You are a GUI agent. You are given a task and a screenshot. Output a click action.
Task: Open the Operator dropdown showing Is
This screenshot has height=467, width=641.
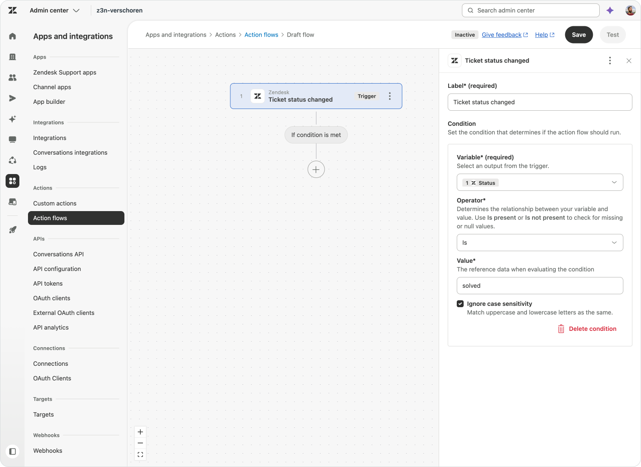540,243
